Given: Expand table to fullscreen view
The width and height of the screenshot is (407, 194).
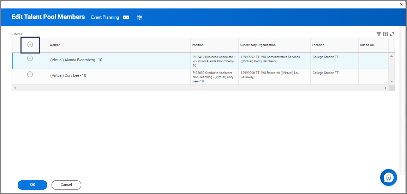Looking at the screenshot, I should pyautogui.click(x=392, y=34).
